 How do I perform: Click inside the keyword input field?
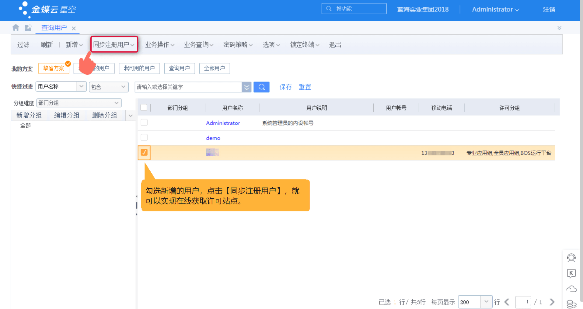[x=189, y=87]
